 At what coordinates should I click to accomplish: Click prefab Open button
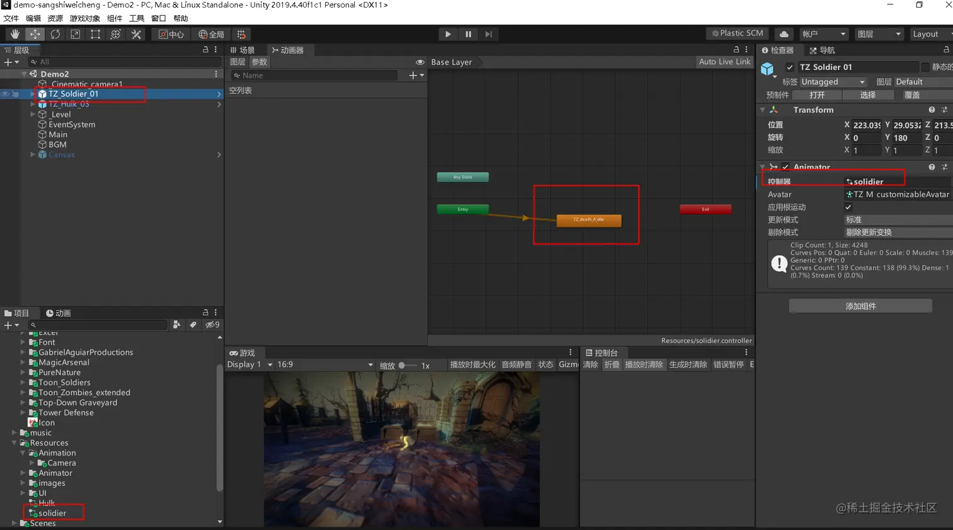817,95
